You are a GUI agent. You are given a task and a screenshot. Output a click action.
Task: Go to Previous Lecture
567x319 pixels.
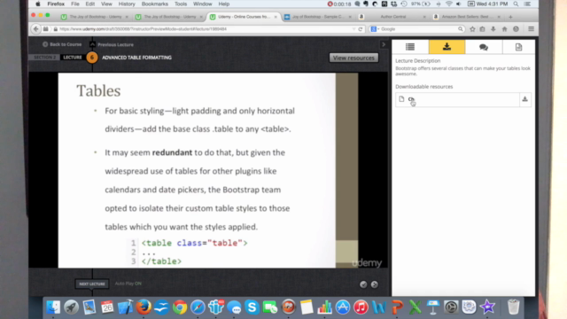(112, 44)
